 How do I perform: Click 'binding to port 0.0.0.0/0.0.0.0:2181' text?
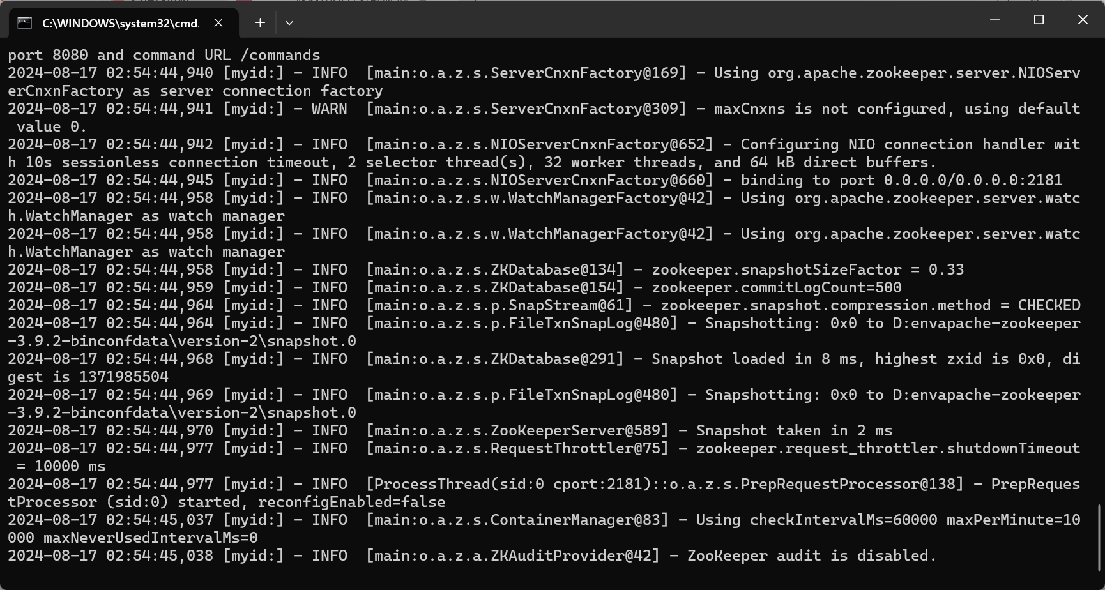click(x=901, y=180)
